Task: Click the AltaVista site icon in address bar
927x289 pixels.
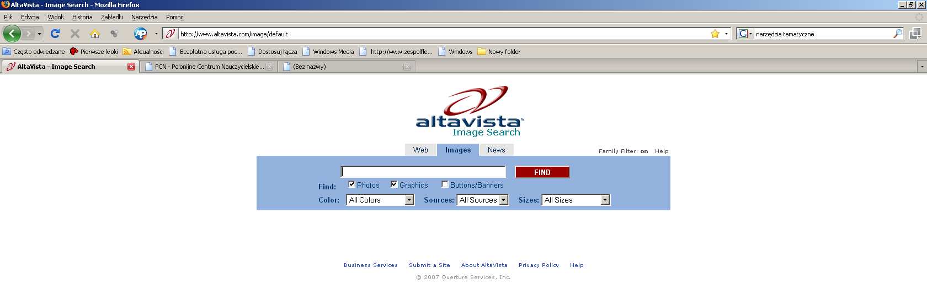Action: click(x=171, y=34)
